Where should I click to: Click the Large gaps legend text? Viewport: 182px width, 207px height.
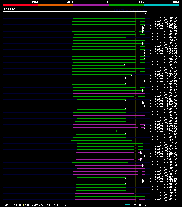tap(35, 205)
